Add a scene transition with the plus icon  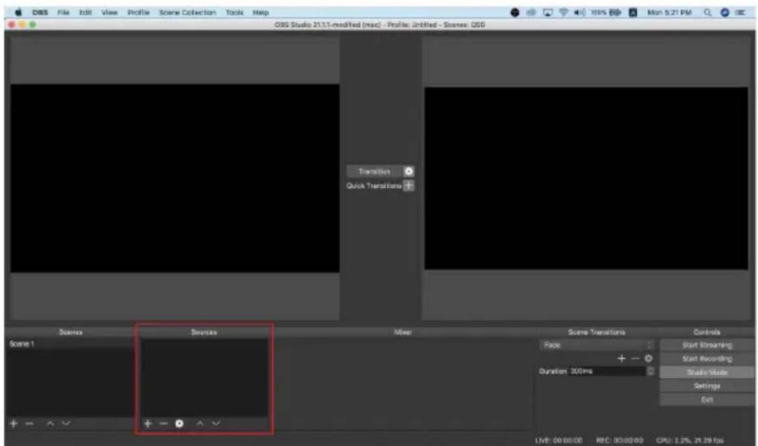(x=622, y=358)
